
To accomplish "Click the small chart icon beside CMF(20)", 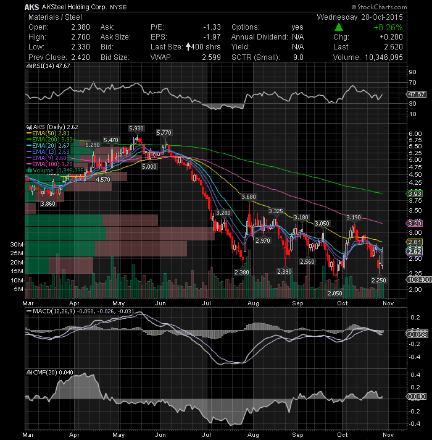I will point(29,373).
